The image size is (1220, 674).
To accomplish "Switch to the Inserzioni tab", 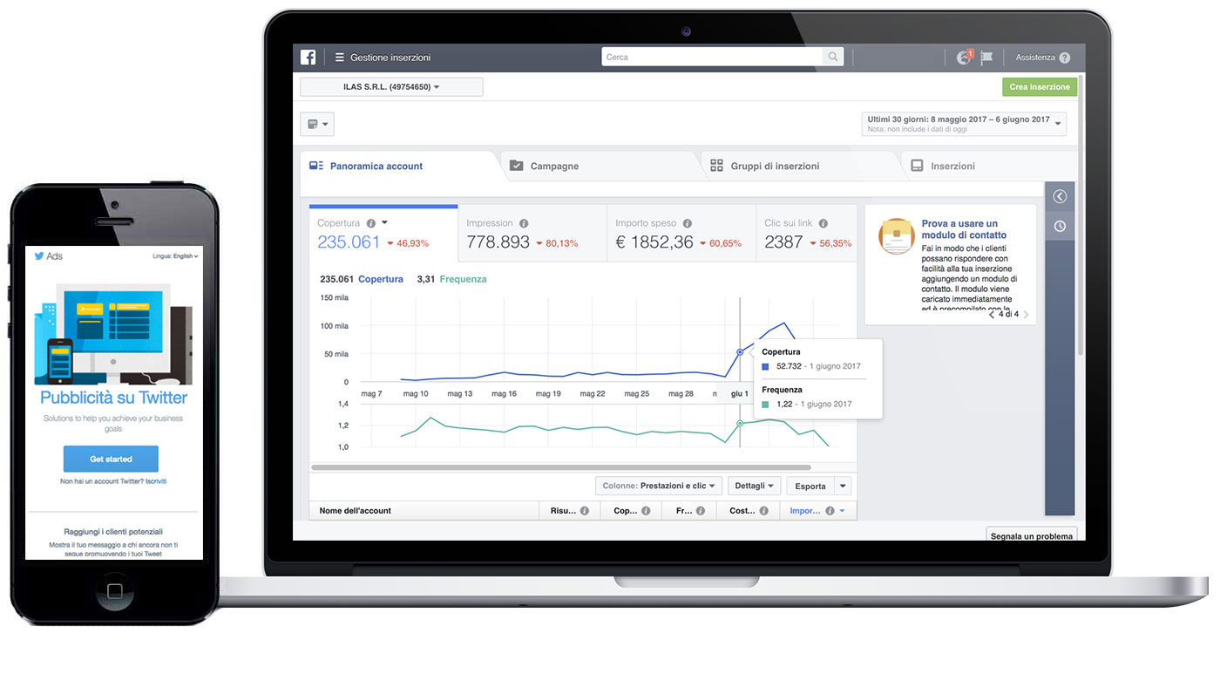I will tap(990, 166).
